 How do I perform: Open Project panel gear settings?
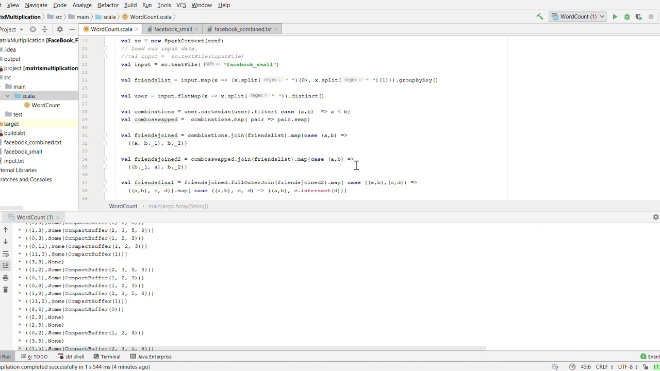click(59, 29)
